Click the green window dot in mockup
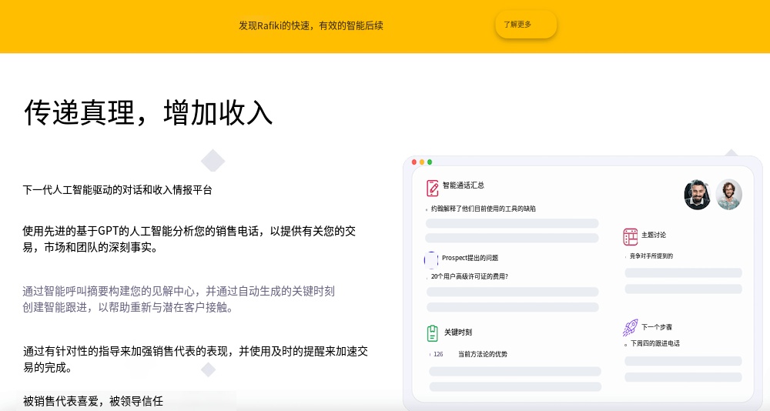The image size is (770, 411). [x=430, y=162]
